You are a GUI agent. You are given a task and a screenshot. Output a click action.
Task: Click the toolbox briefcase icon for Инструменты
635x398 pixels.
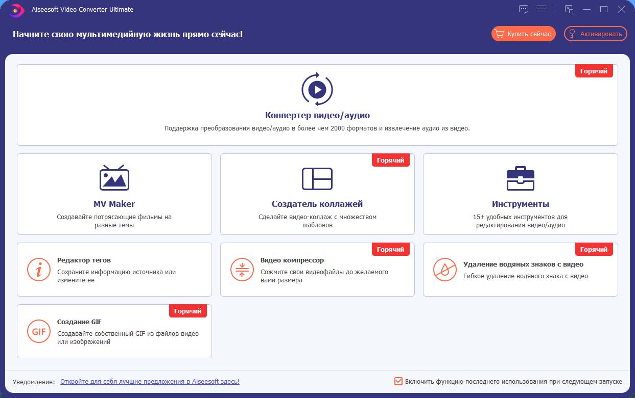pos(520,178)
